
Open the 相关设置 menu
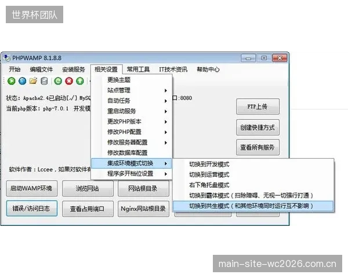(106, 69)
